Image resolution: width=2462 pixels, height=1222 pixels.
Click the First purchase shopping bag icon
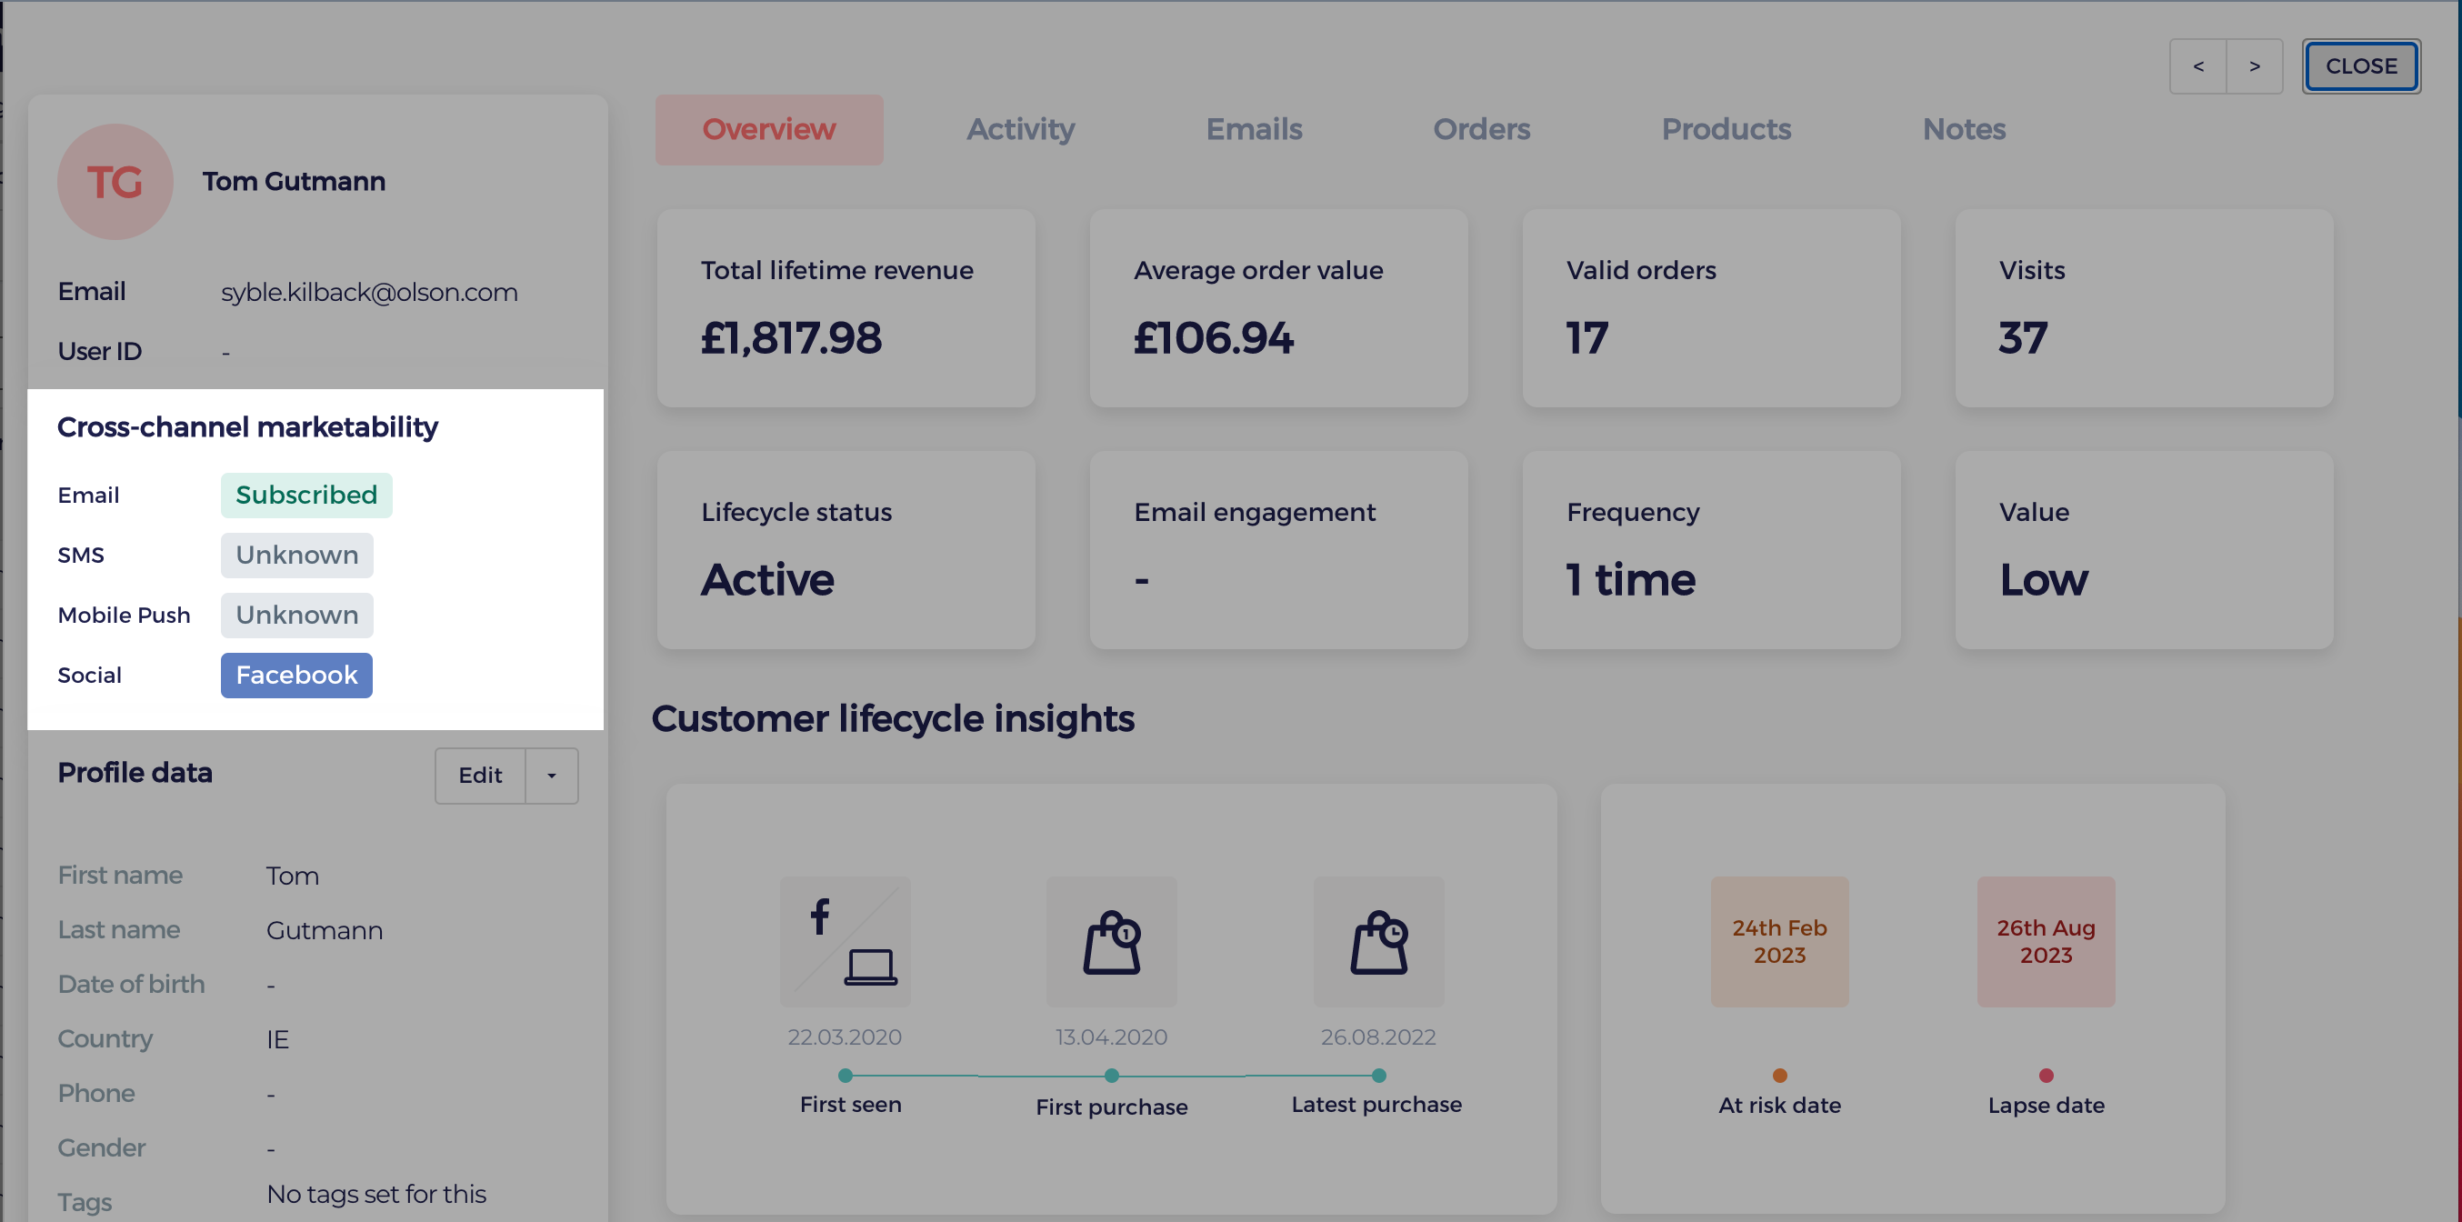click(1112, 941)
